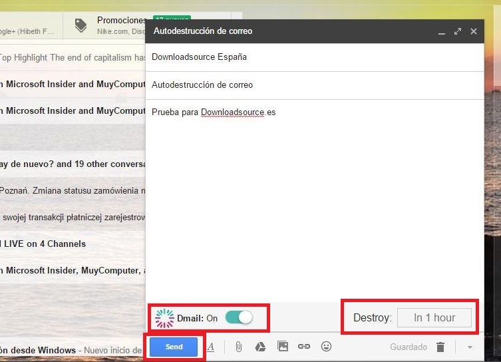This screenshot has height=362, width=501.
Task: Click the message body text 'Prueba para Downloadsource.es'
Action: (214, 112)
